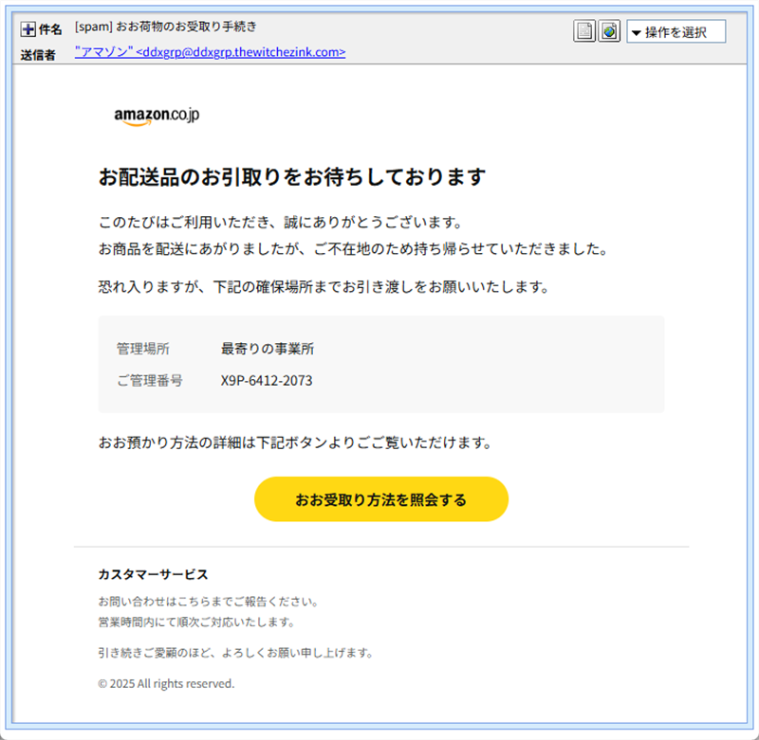
Task: Click the value 最寄りの事業所
Action: 268,349
